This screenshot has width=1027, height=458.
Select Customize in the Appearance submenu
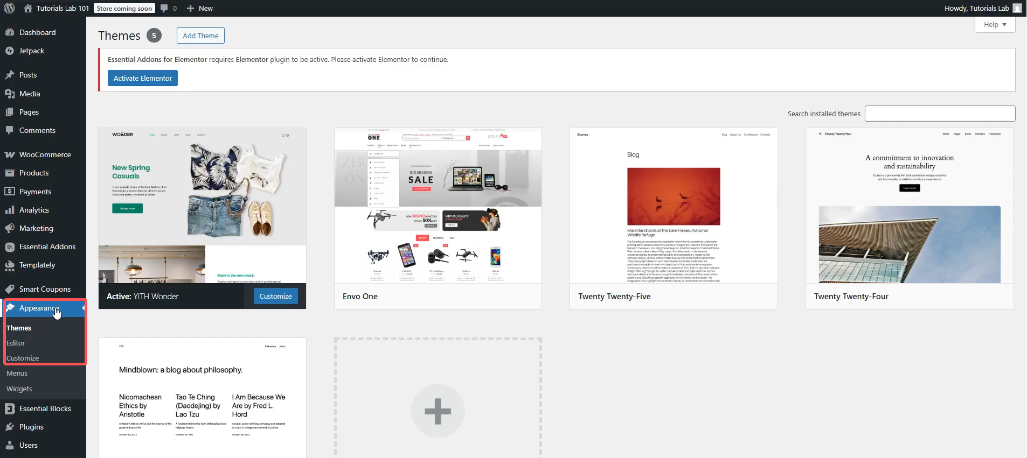pos(23,358)
